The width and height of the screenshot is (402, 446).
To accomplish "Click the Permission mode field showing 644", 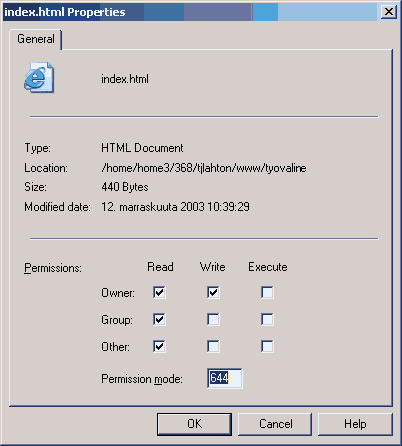I will [225, 378].
